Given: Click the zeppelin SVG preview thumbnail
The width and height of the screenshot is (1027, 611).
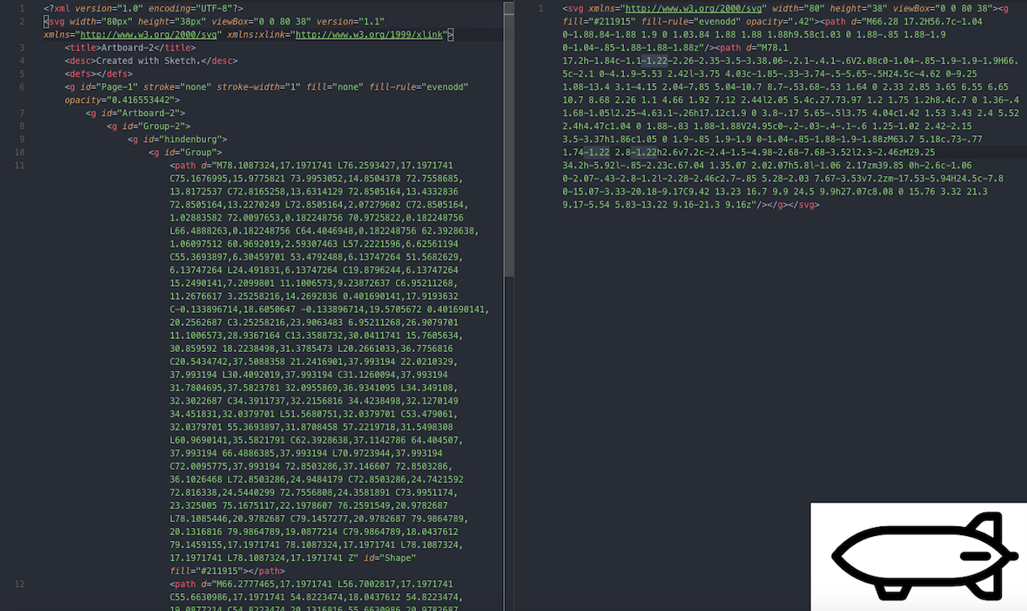Looking at the screenshot, I should (919, 556).
